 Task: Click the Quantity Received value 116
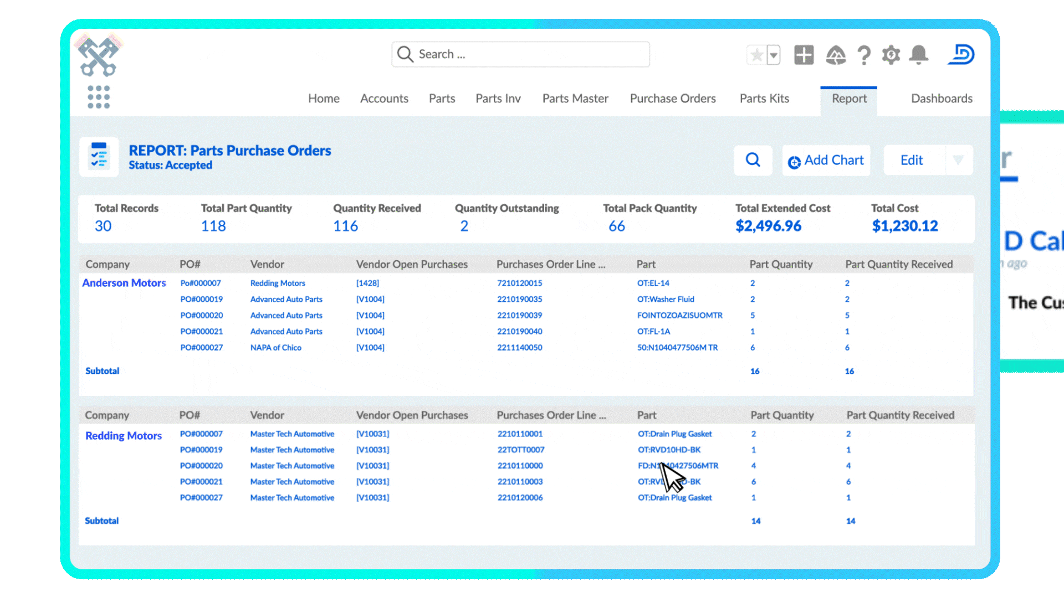pyautogui.click(x=345, y=226)
